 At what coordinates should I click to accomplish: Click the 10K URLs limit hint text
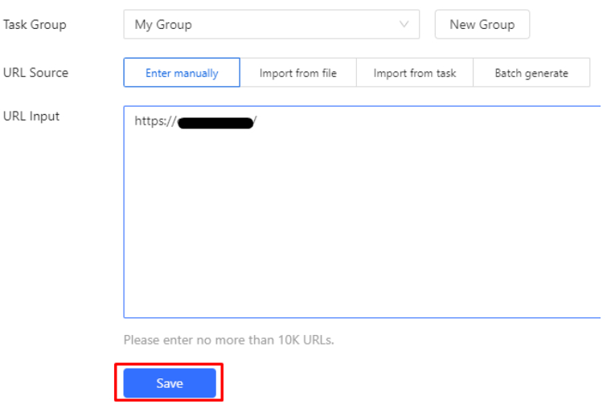click(228, 340)
